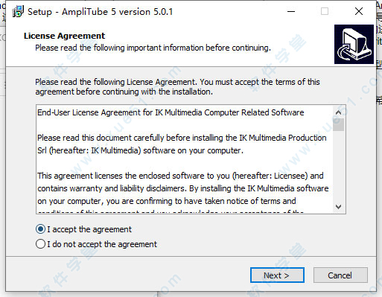Image resolution: width=382 pixels, height=297 pixels.
Task: Select "I accept the agreement" radio button
Action: pyautogui.click(x=40, y=229)
